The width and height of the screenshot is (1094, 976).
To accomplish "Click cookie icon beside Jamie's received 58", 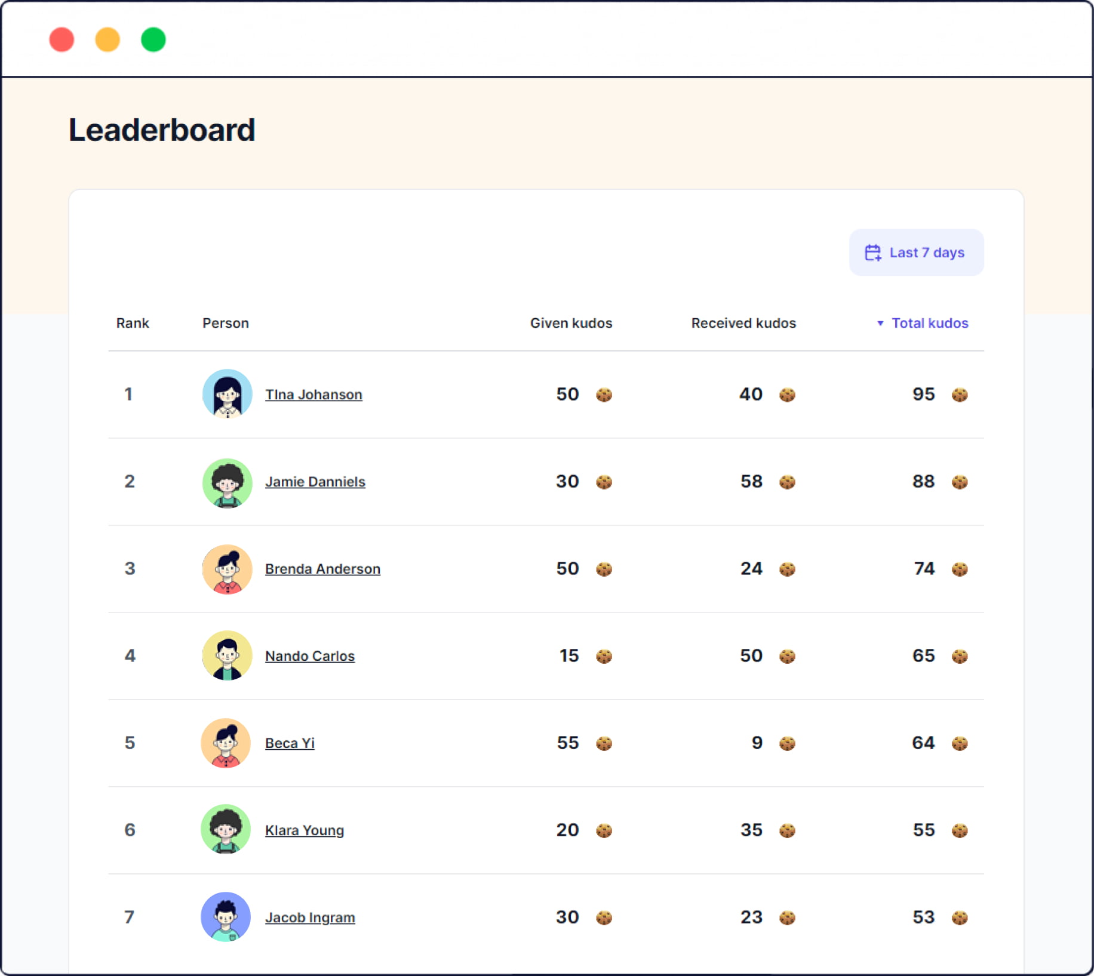I will tap(787, 482).
